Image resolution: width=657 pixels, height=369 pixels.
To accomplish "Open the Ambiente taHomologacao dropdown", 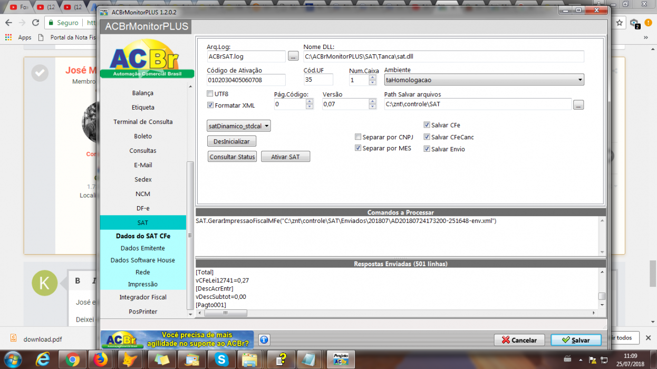I will pyautogui.click(x=484, y=80).
